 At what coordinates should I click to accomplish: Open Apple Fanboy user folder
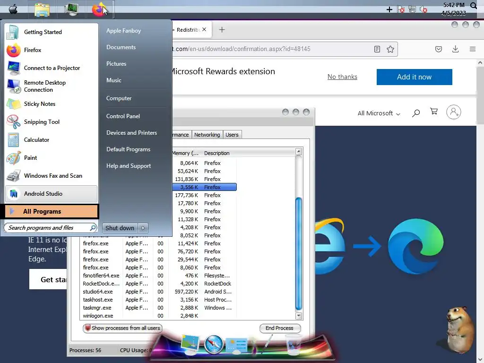[x=123, y=31]
